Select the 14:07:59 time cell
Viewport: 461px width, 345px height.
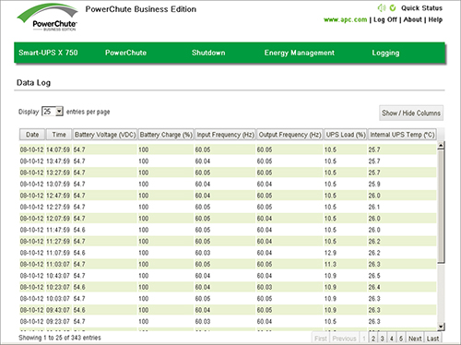(58, 149)
